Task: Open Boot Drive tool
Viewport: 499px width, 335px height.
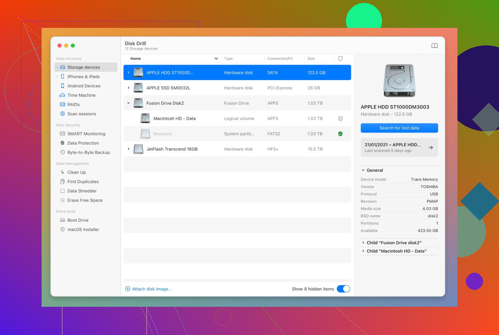Action: click(x=78, y=220)
